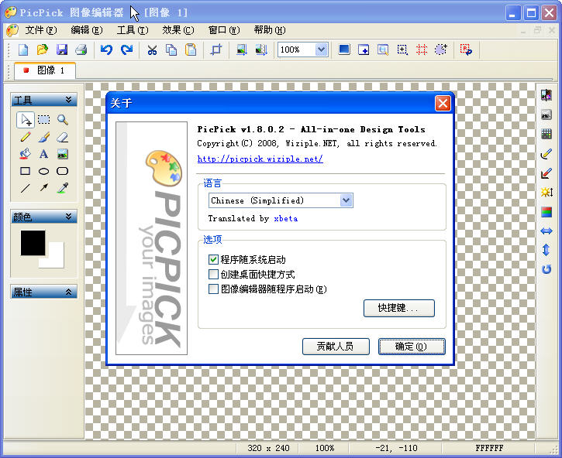Open the Chinese (Simplified) language dropdown

point(346,200)
